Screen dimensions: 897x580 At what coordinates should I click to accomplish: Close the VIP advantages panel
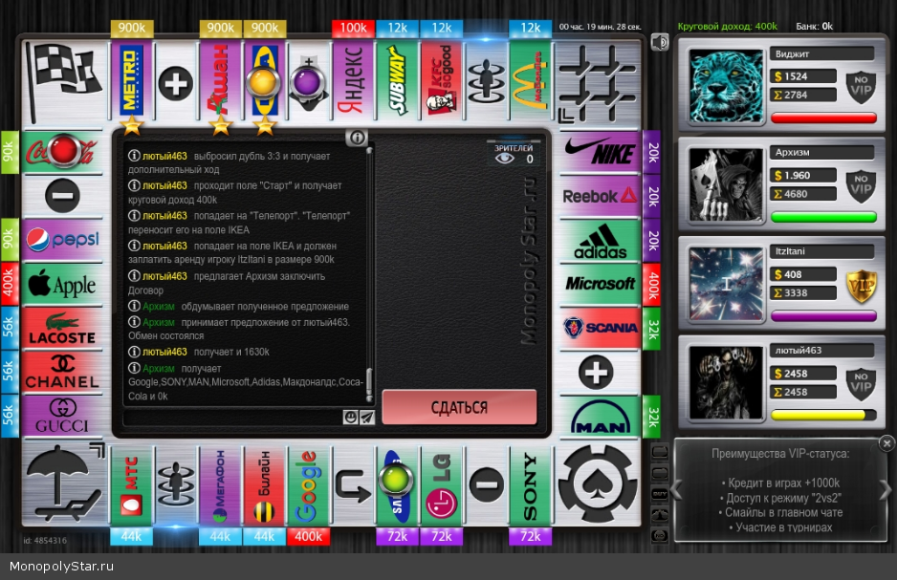(x=886, y=442)
